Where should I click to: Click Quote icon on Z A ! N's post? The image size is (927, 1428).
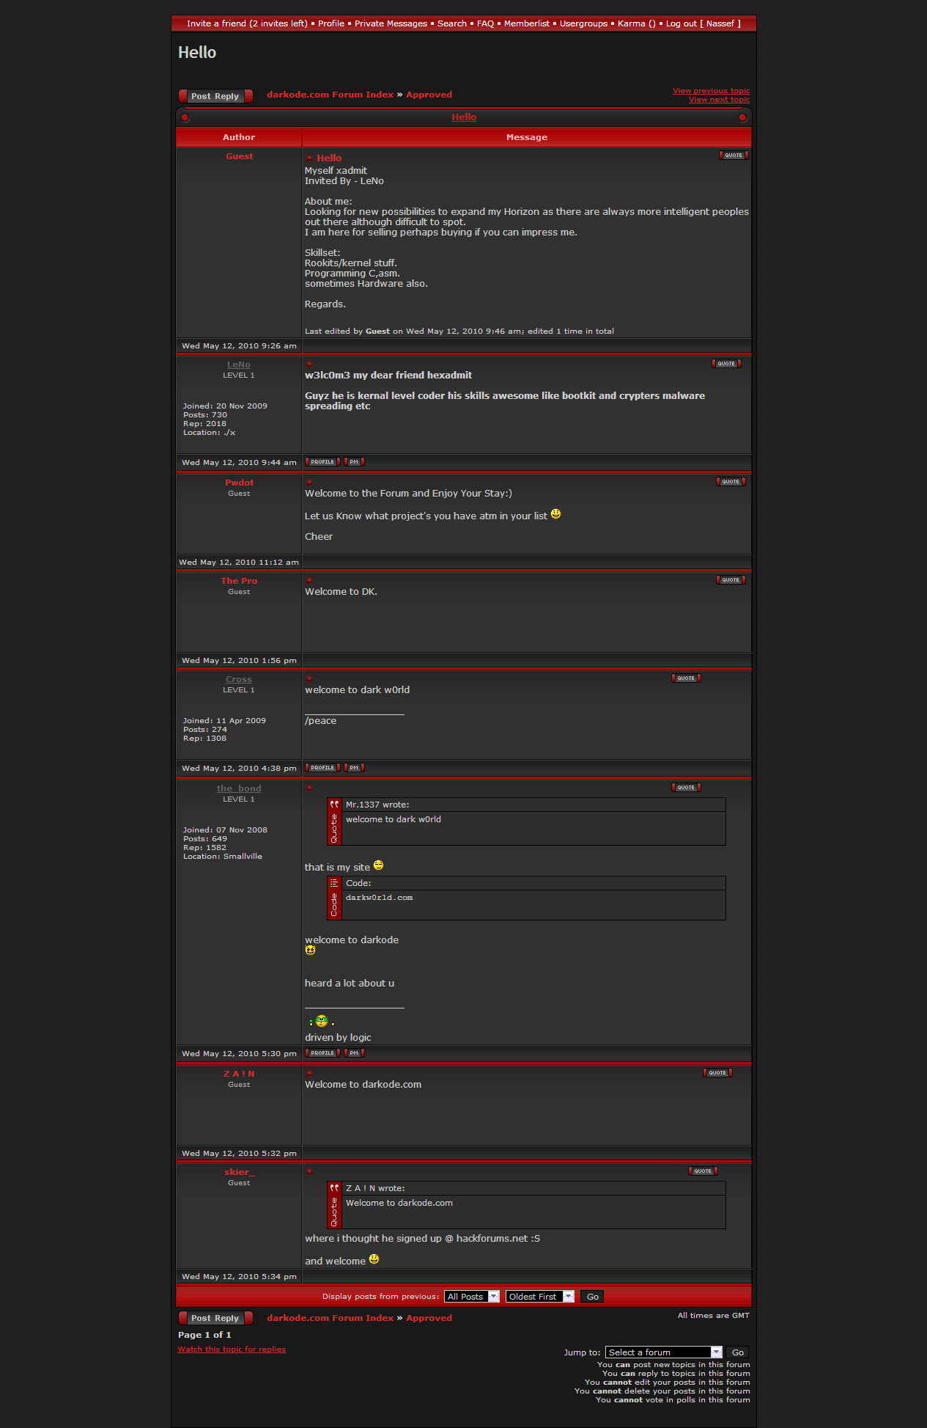(717, 1073)
